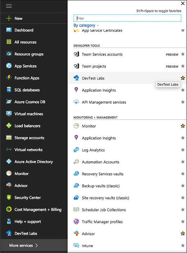
Task: Open Function Apps lightning icon
Action: 9,78
